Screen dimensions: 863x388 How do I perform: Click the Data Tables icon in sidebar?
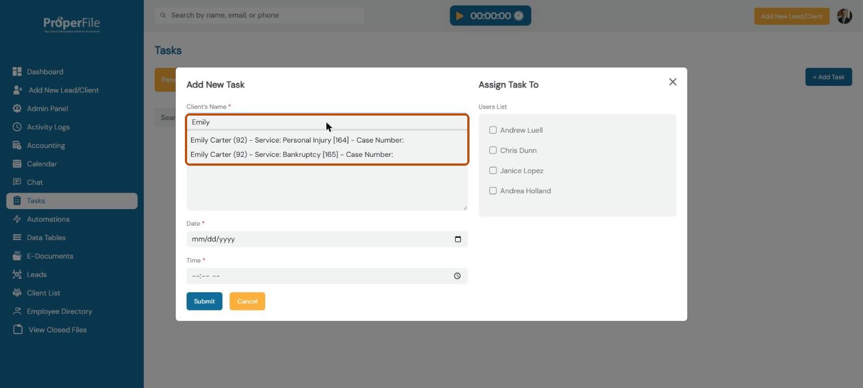pyautogui.click(x=17, y=238)
